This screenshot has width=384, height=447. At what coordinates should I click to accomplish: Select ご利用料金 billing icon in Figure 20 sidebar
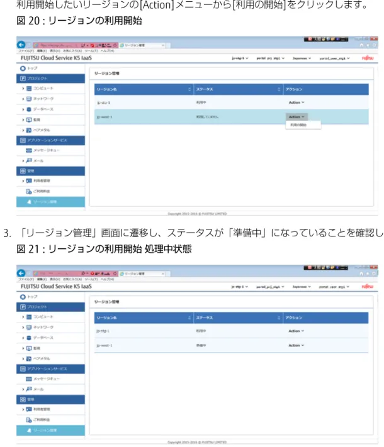[29, 191]
